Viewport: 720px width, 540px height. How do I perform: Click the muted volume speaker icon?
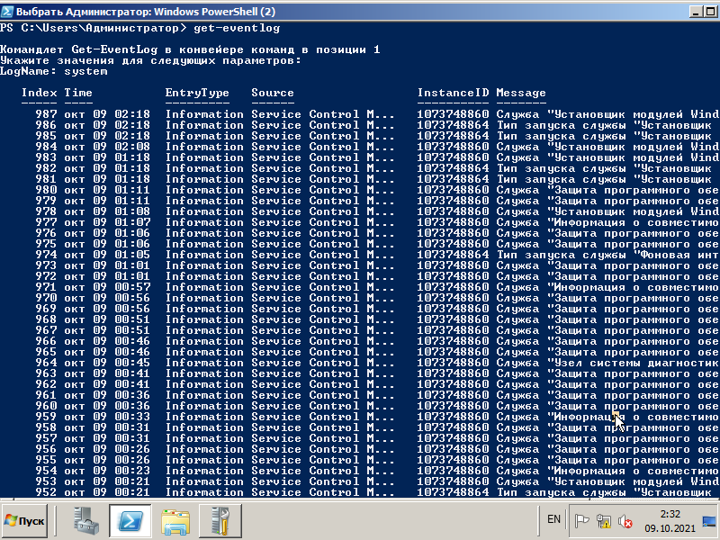(x=625, y=521)
